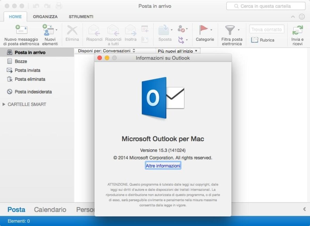The height and width of the screenshot is (226, 310).
Task: Click the Elimina delete icon
Action: [x=72, y=31]
